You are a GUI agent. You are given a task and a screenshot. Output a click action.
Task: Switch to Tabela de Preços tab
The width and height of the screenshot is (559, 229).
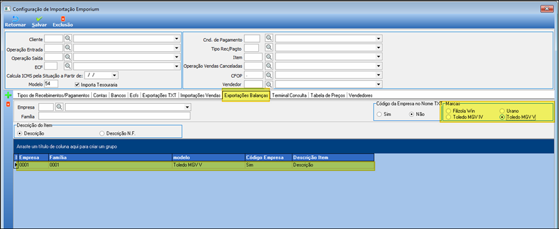tap(328, 96)
